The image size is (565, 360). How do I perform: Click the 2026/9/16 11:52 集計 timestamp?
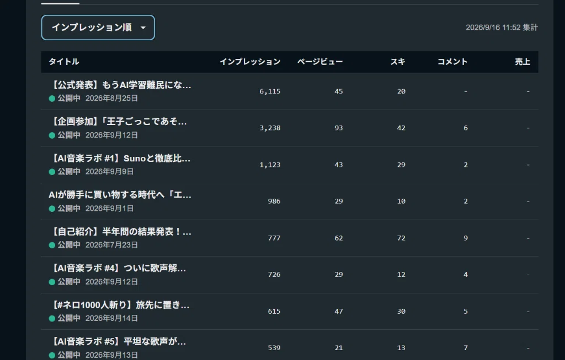[502, 28]
